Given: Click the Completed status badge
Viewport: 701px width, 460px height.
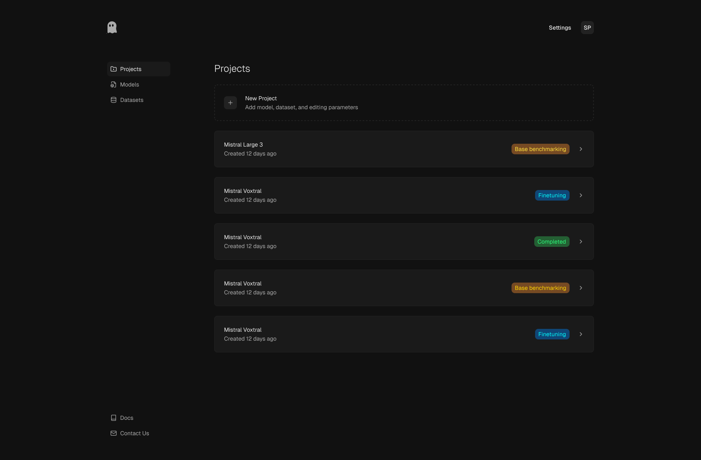Looking at the screenshot, I should (552, 242).
